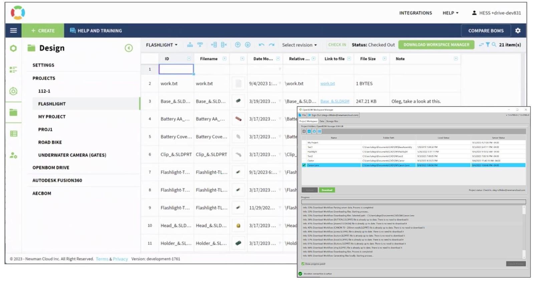
Task: Open the list view icon in sidebar
Action: coord(13,69)
